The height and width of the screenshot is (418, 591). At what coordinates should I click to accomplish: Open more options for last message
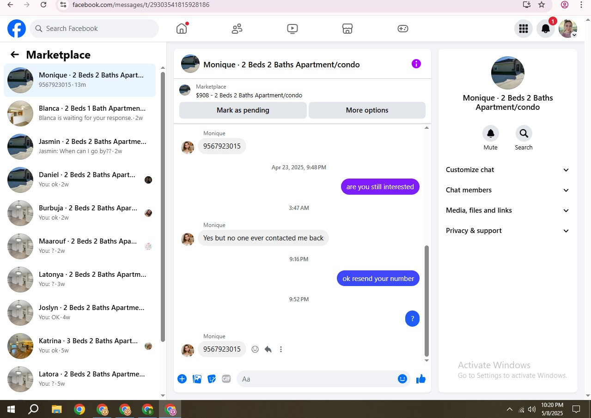click(281, 349)
